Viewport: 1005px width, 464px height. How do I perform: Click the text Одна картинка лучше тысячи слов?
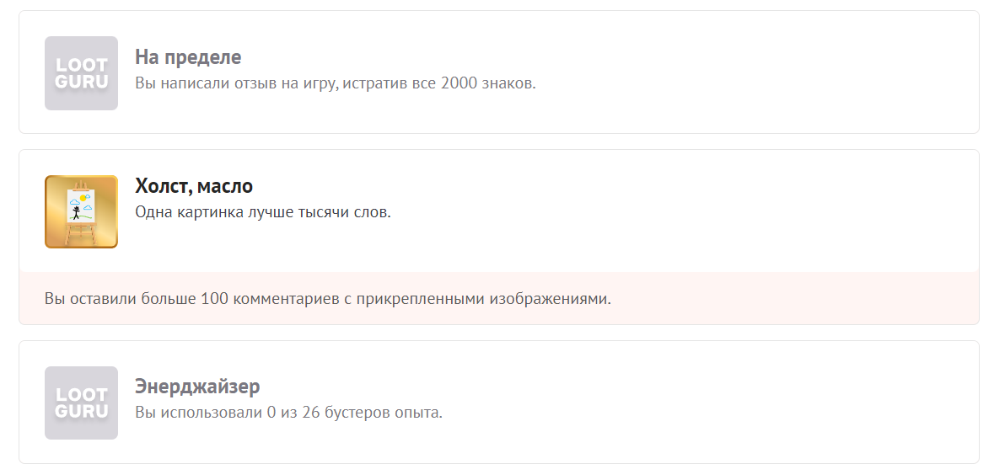pos(263,212)
